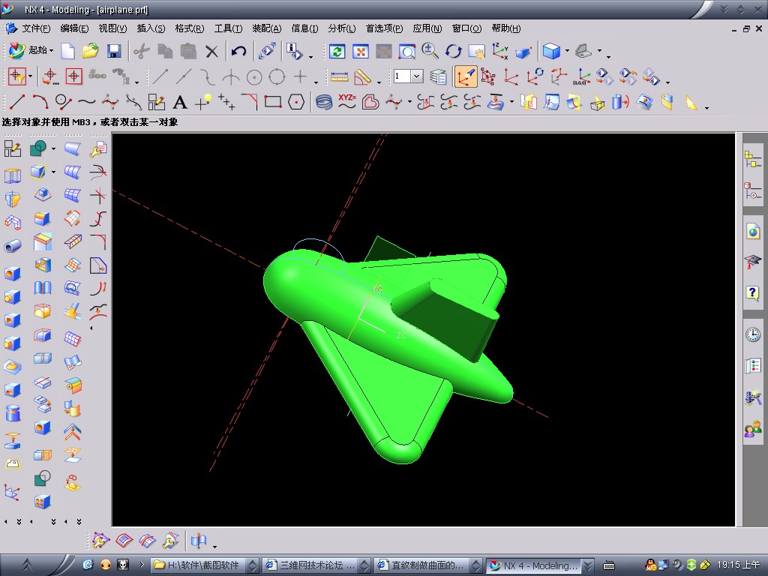Expand the selection filter dropdown arrow

(x=30, y=76)
